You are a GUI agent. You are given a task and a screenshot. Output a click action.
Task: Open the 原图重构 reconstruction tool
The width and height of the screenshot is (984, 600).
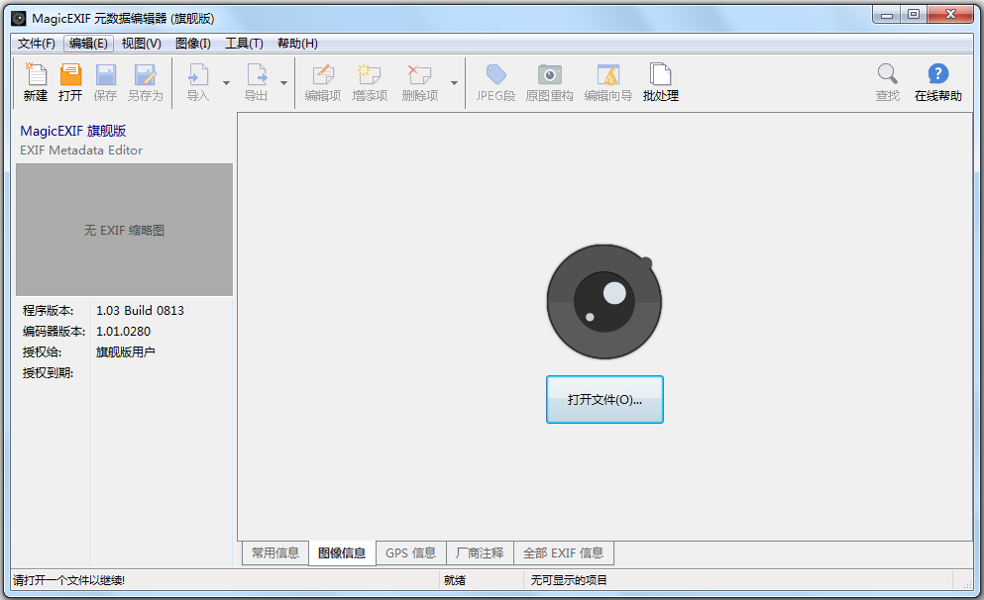point(549,81)
